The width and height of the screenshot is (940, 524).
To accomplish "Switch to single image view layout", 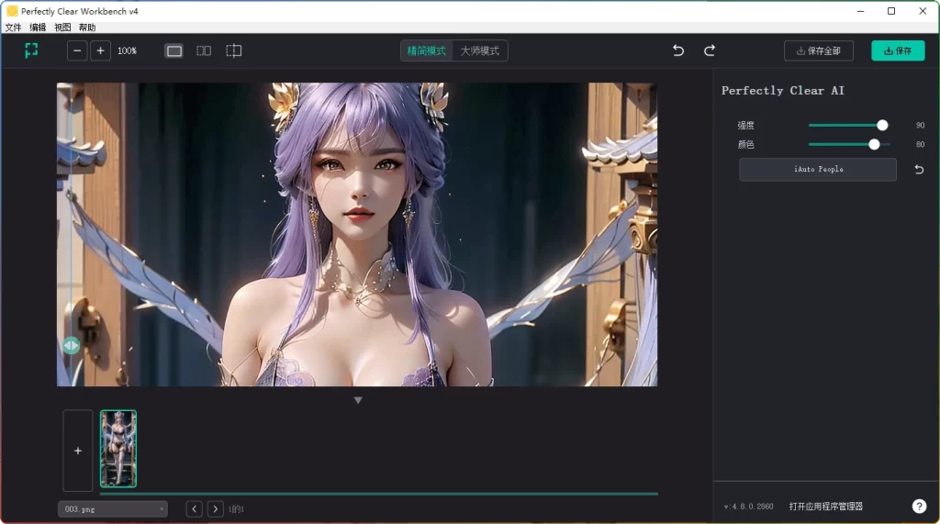I will tap(174, 50).
